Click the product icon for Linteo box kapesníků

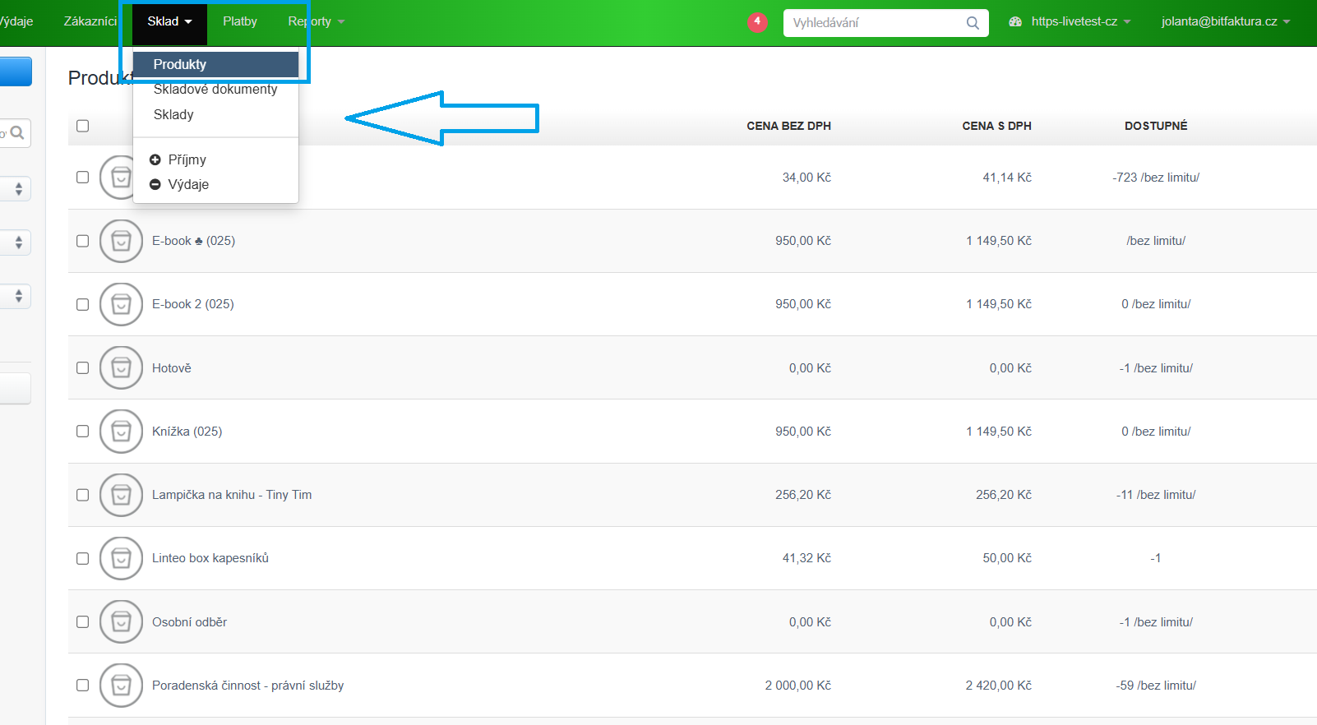[121, 558]
